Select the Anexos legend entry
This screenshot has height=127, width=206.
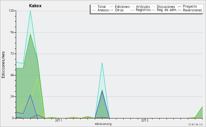pyautogui.click(x=103, y=10)
